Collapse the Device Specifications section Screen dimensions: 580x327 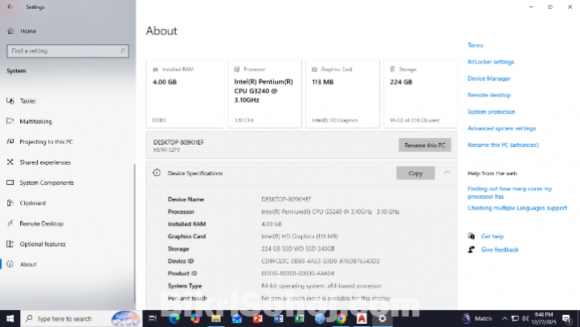tap(447, 173)
